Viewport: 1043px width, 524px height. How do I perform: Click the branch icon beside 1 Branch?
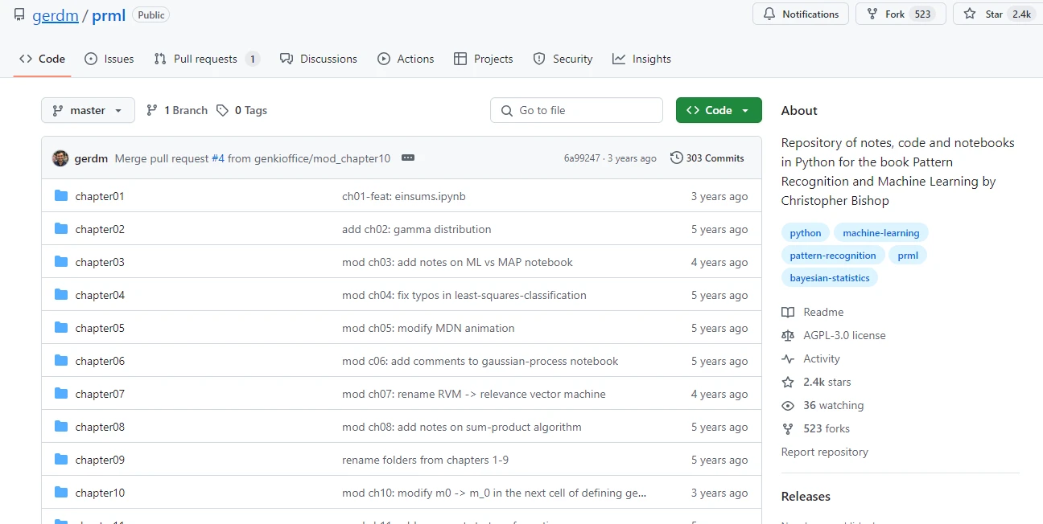(x=152, y=110)
